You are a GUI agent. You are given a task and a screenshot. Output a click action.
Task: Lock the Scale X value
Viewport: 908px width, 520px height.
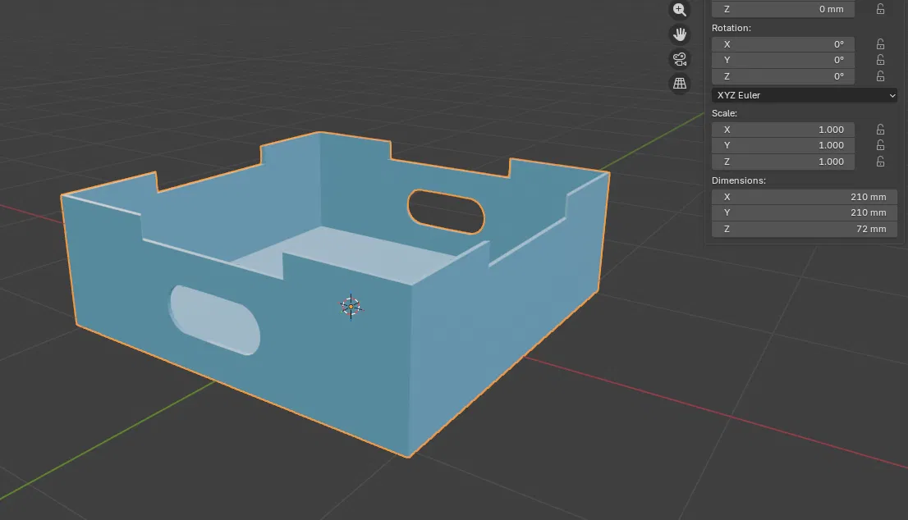[880, 130]
